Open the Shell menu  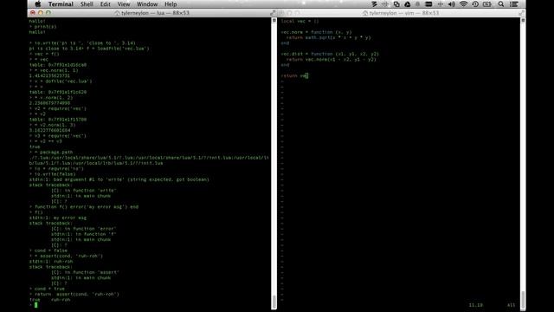(x=87, y=4)
